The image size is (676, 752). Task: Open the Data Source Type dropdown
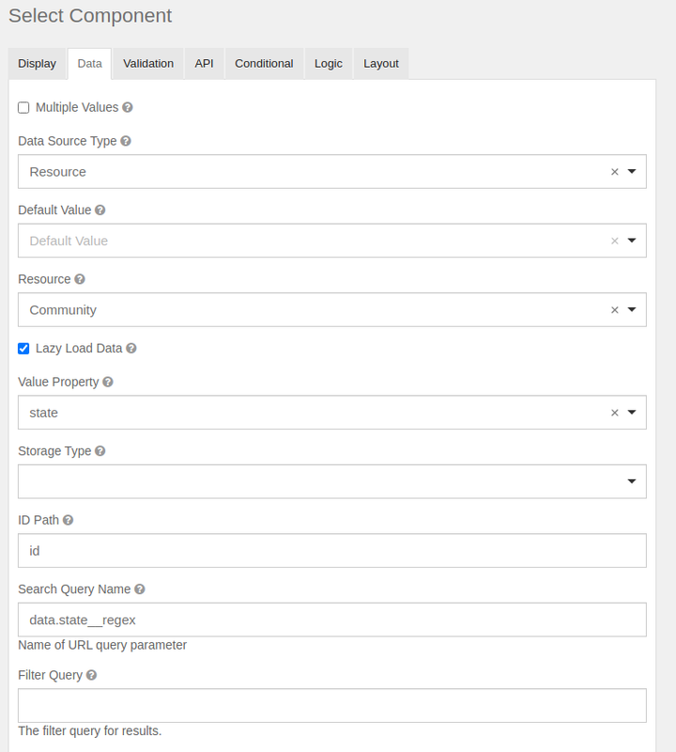coord(332,172)
